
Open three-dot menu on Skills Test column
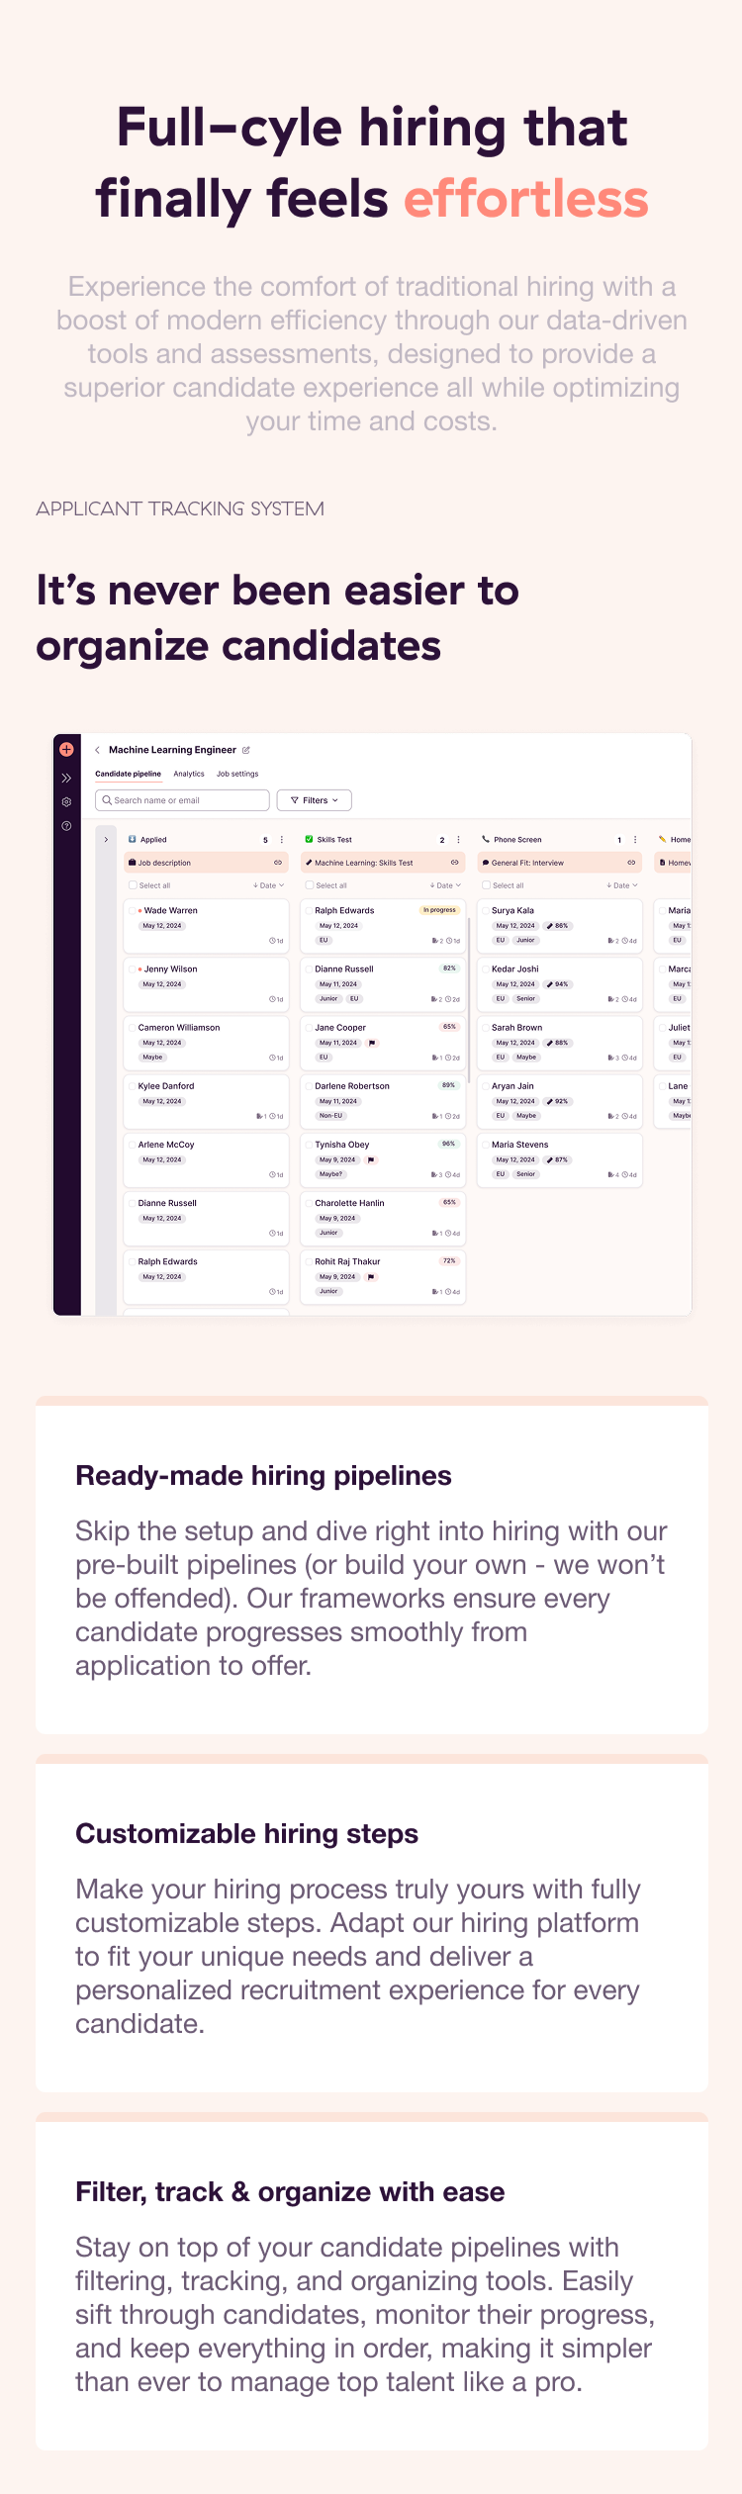tap(458, 840)
